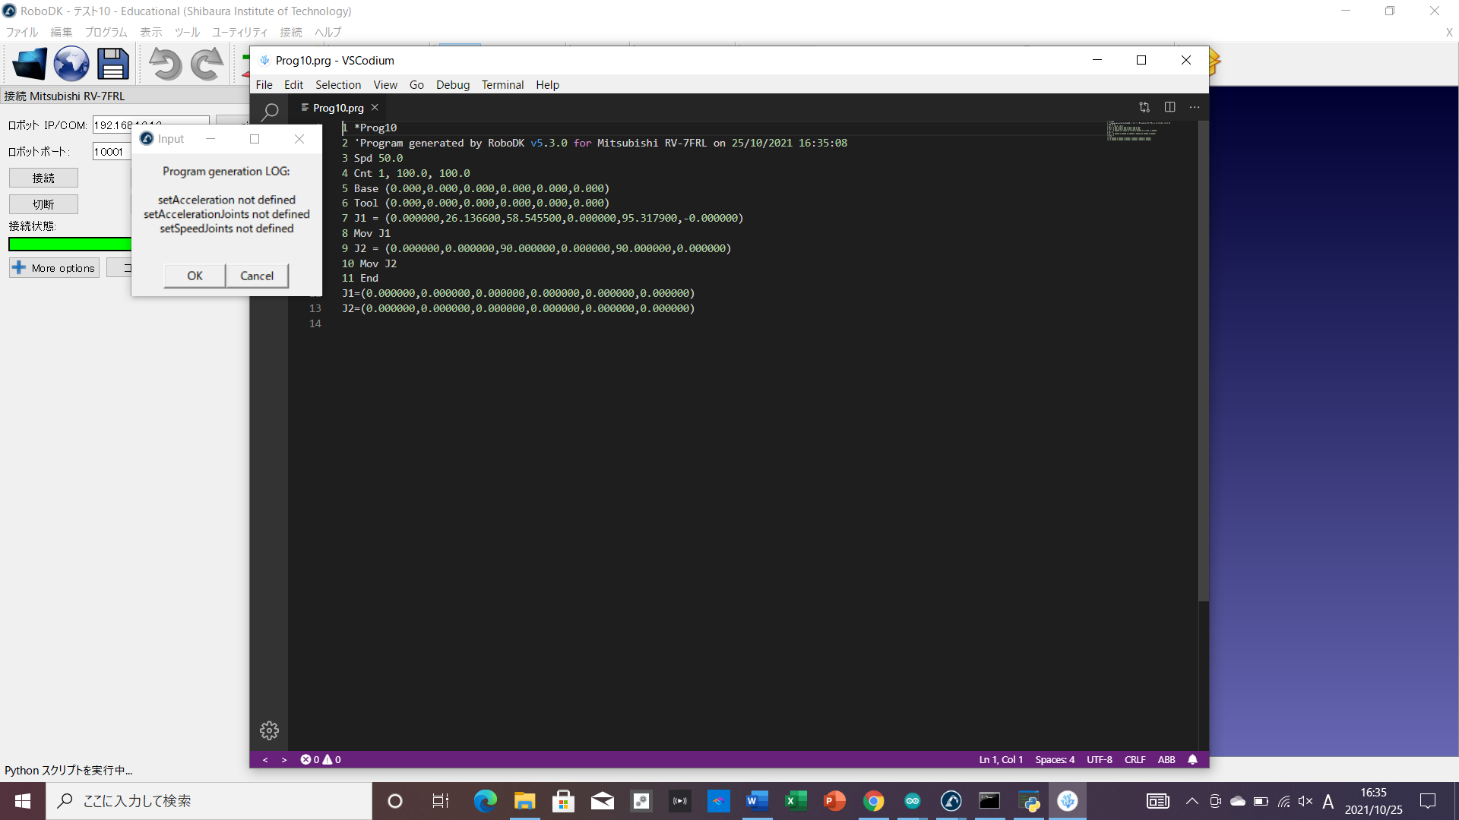Open the Selection menu
The width and height of the screenshot is (1459, 820).
pos(337,85)
